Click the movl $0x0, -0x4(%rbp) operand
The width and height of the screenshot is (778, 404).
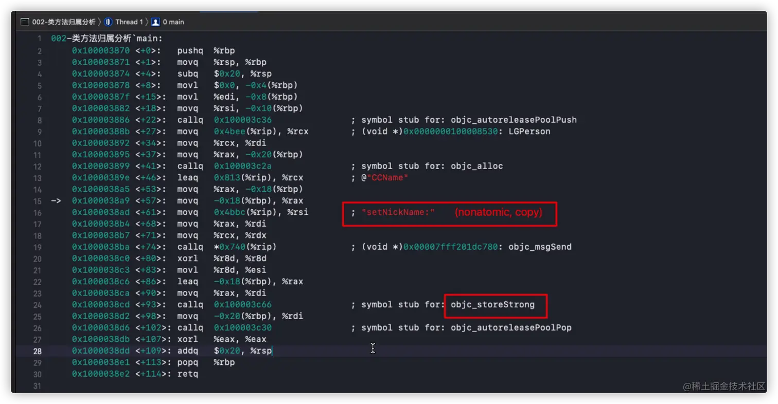[x=256, y=85]
